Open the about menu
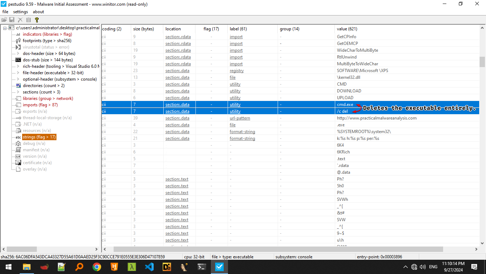 (38, 12)
